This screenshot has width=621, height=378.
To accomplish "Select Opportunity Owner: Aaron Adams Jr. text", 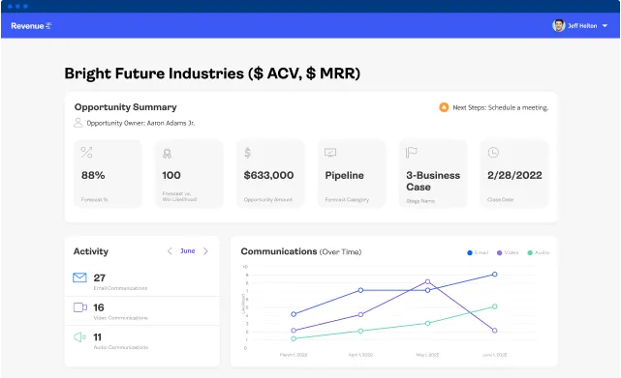I will click(x=140, y=124).
